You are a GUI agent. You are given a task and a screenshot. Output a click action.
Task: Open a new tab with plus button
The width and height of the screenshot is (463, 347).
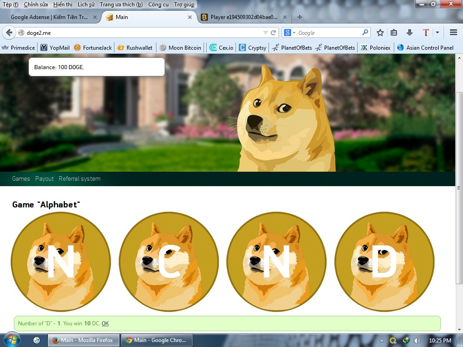click(x=299, y=17)
